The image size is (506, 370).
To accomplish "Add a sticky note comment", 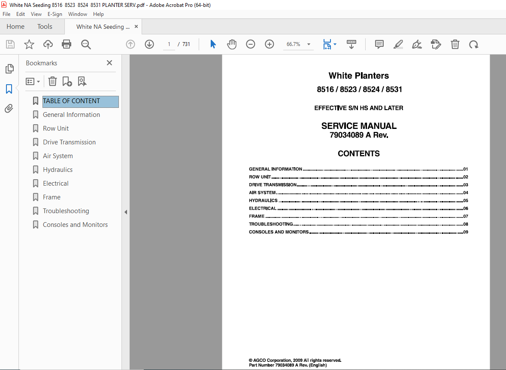I will point(379,44).
